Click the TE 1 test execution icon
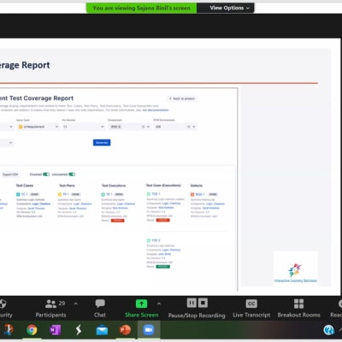342x342 pixels. [x=103, y=194]
